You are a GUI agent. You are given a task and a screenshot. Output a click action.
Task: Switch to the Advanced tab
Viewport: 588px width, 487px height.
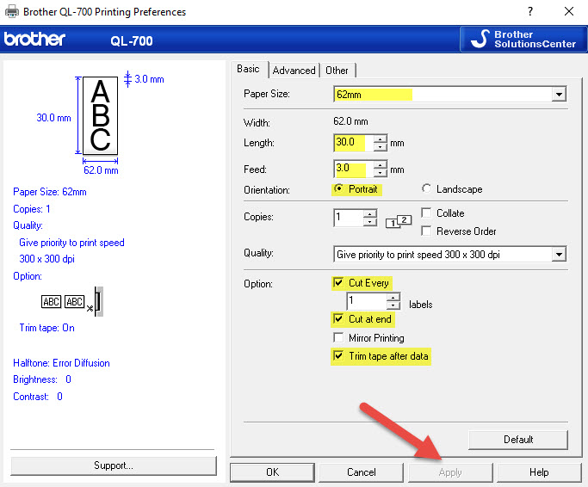[294, 71]
